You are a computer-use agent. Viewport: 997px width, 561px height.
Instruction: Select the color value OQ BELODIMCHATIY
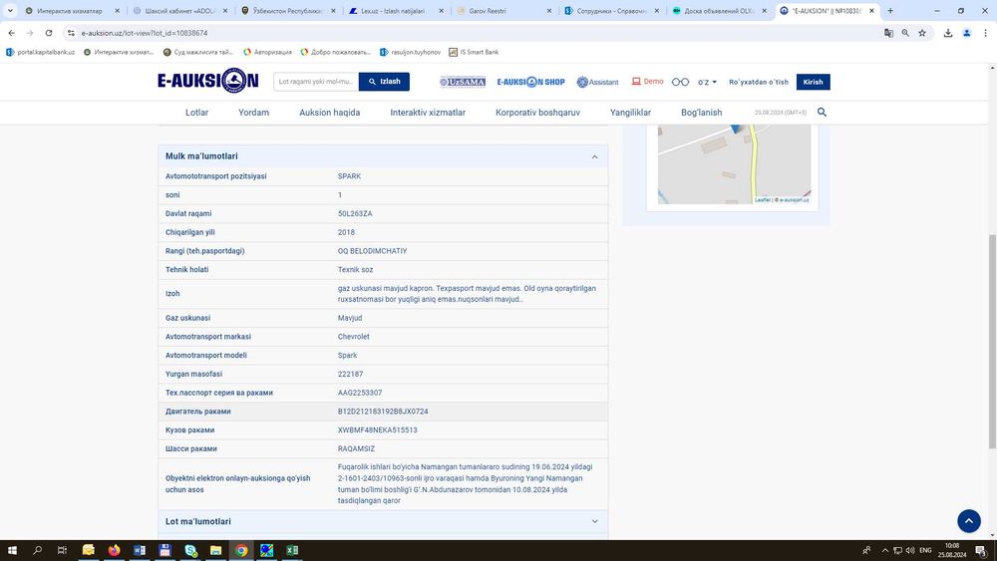point(372,251)
